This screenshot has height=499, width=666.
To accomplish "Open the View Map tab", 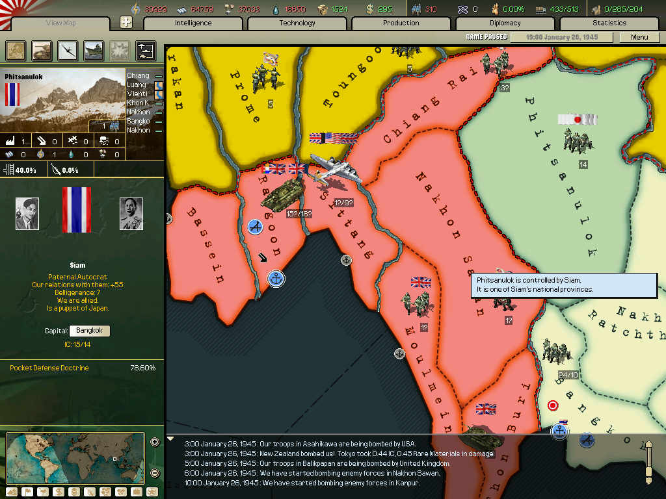I will 60,23.
